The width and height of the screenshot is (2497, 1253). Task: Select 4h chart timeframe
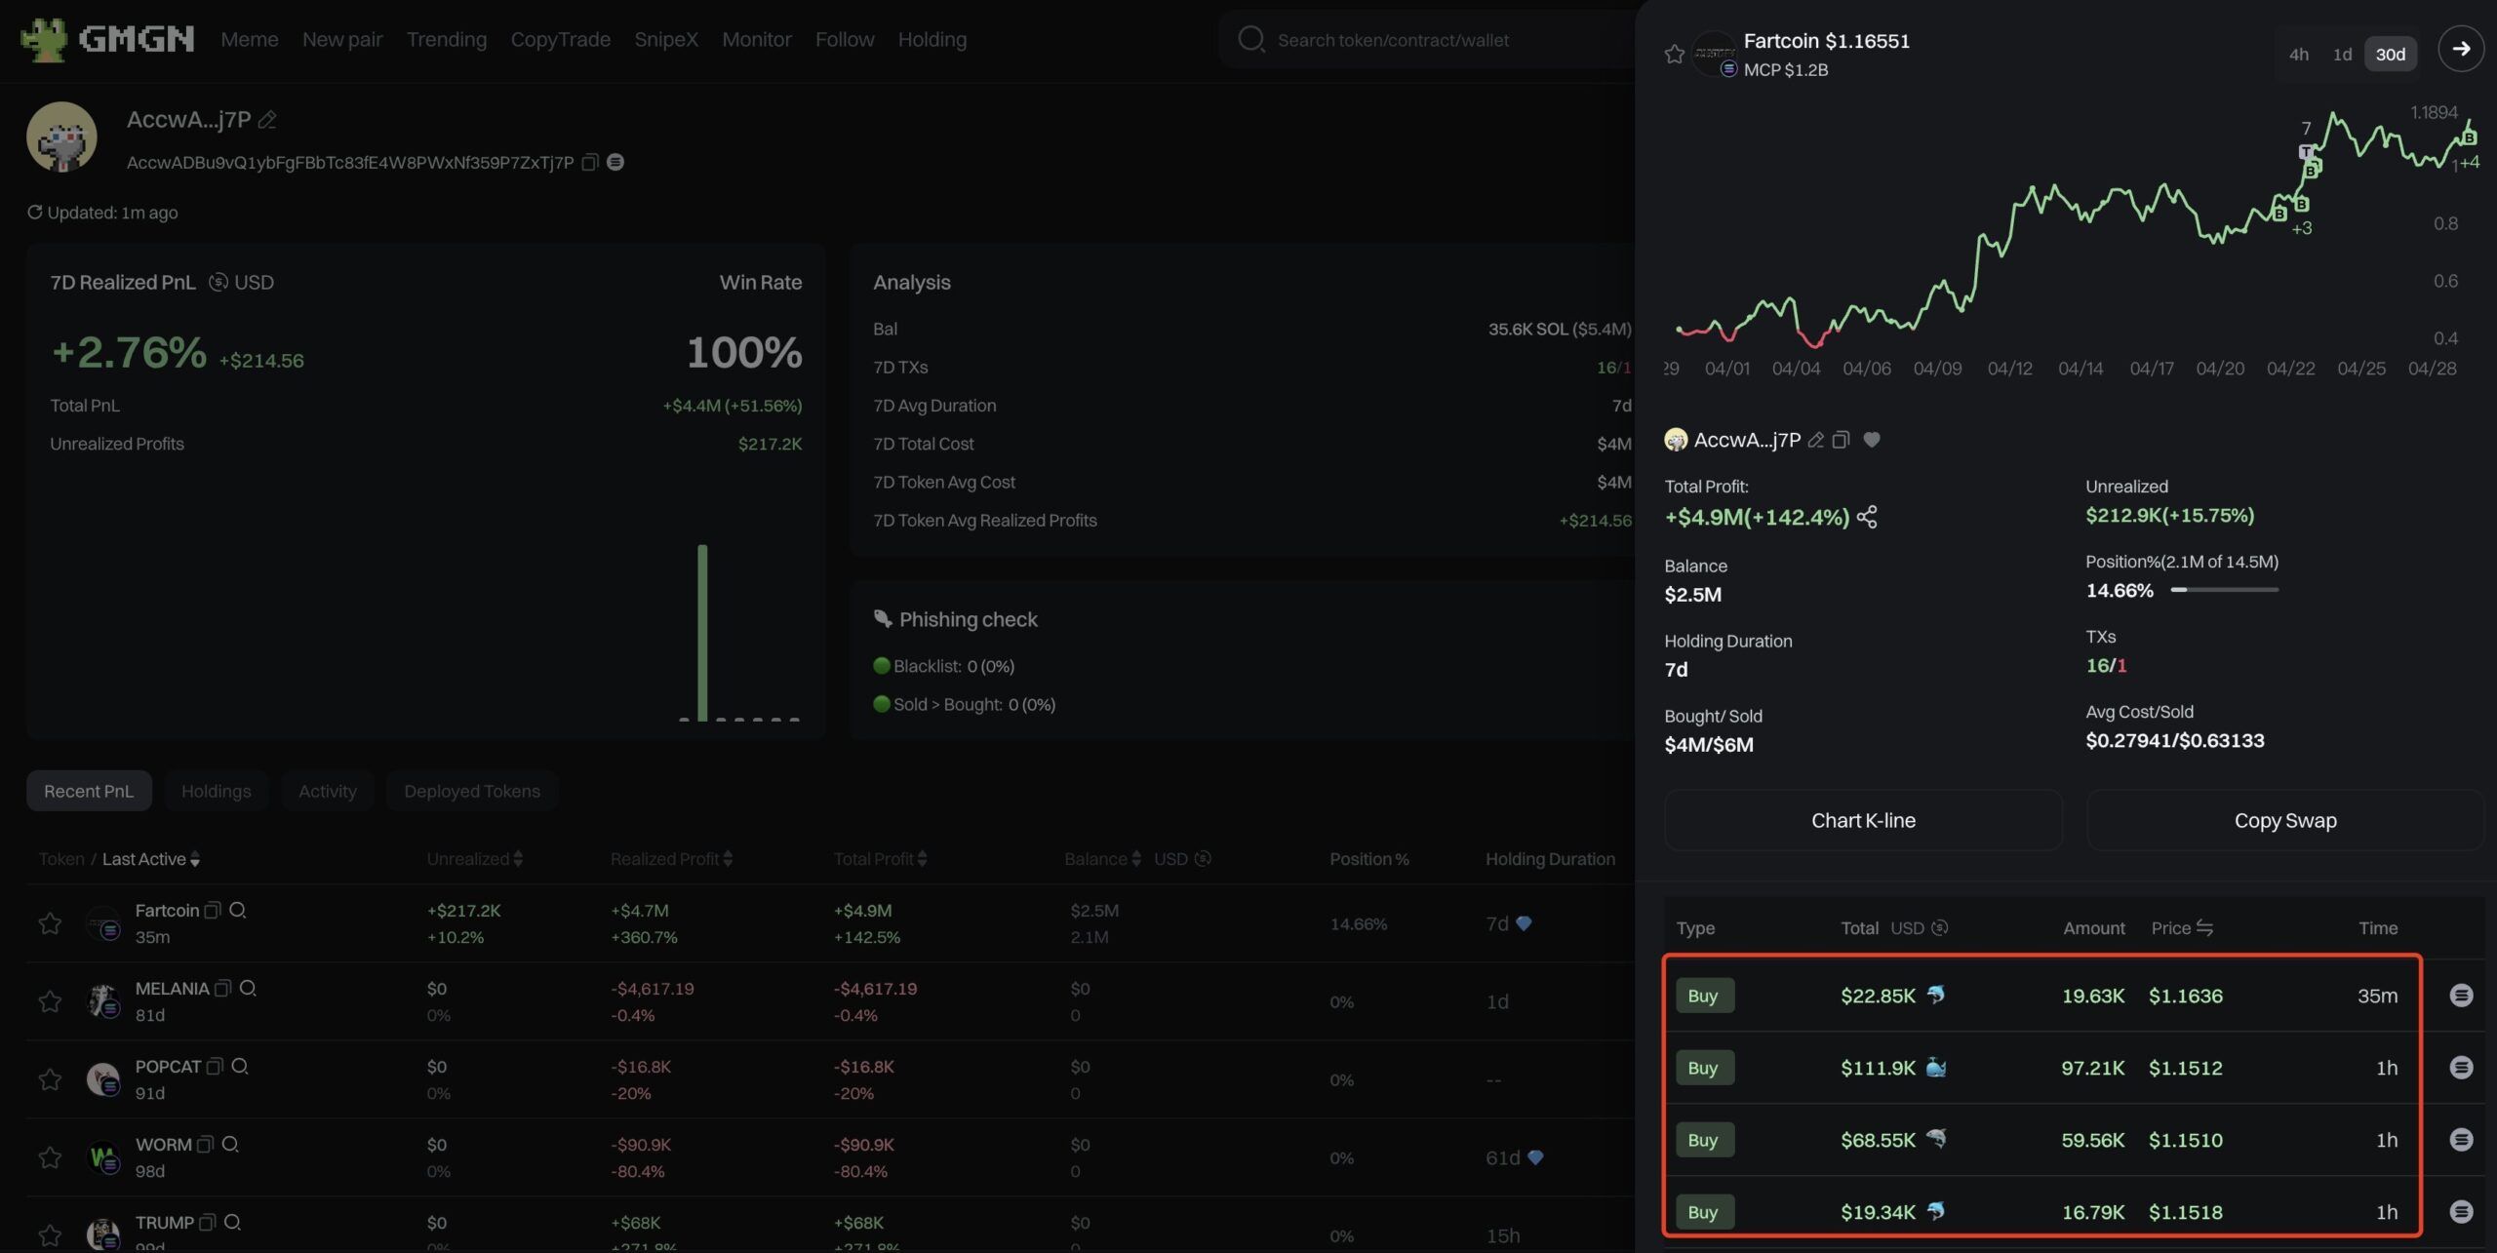pos(2298,55)
